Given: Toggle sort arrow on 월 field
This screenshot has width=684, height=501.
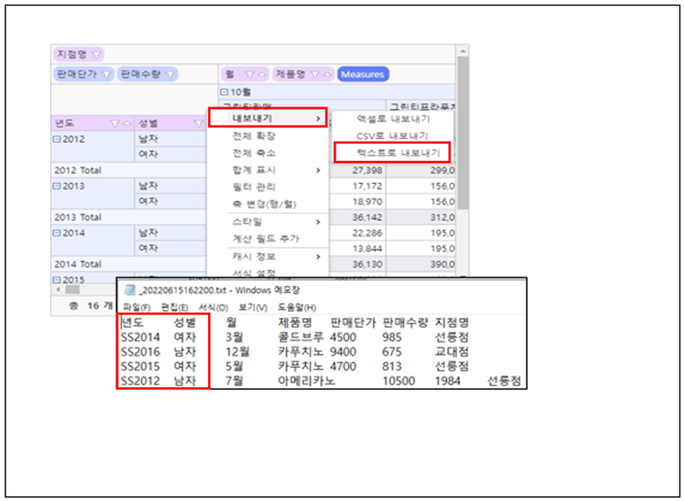Looking at the screenshot, I should point(261,75).
